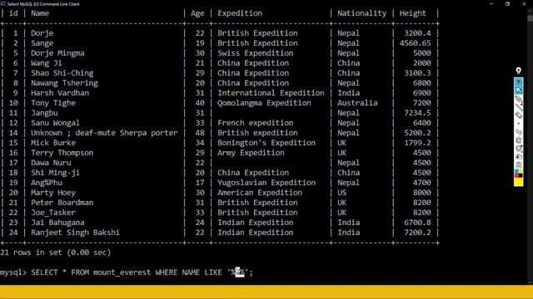Image resolution: width=533 pixels, height=299 pixels.
Task: Click the height value '4560.65'
Action: [415, 43]
